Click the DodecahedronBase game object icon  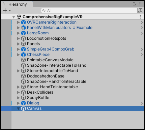(23, 76)
